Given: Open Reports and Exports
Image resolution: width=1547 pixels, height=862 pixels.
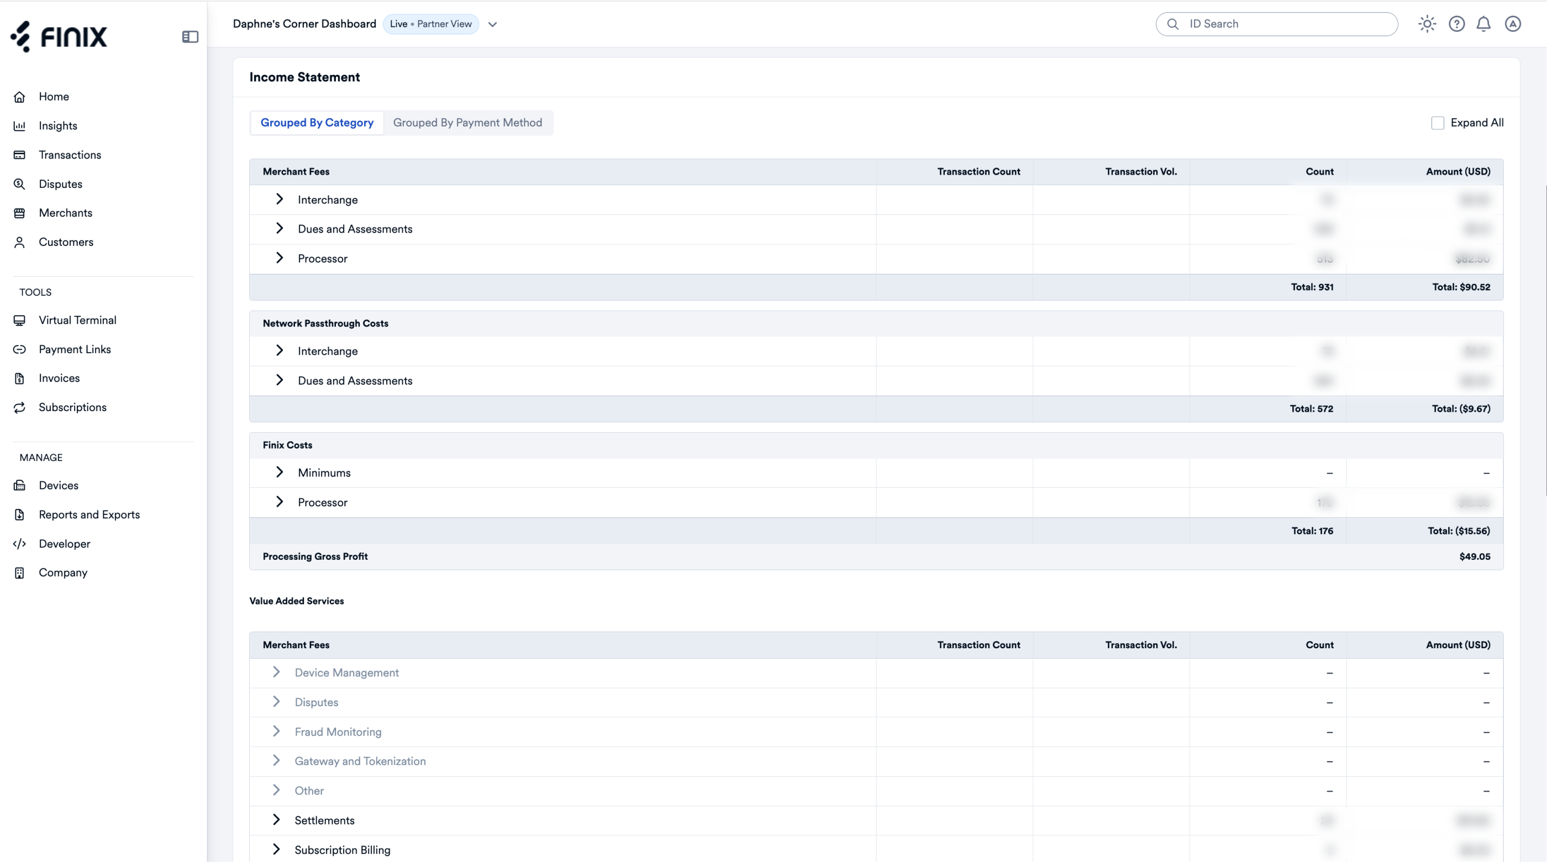Looking at the screenshot, I should click(x=89, y=515).
